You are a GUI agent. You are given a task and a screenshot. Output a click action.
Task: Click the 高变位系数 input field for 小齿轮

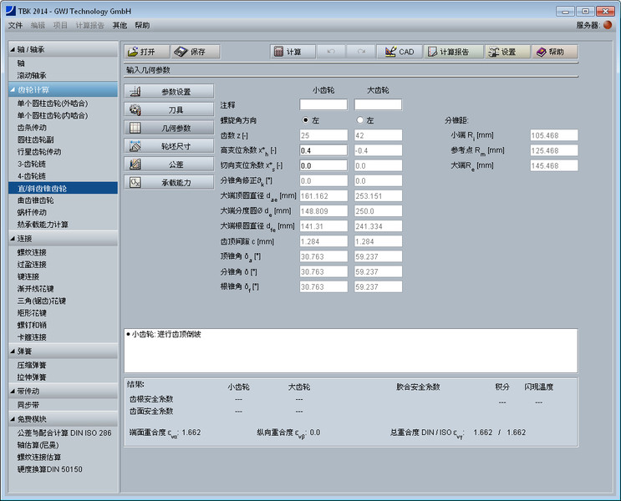[x=323, y=150]
